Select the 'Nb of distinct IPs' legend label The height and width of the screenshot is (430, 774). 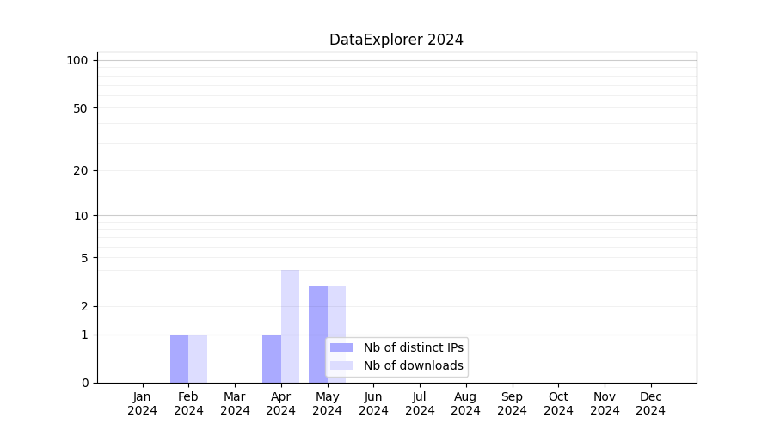coord(413,347)
